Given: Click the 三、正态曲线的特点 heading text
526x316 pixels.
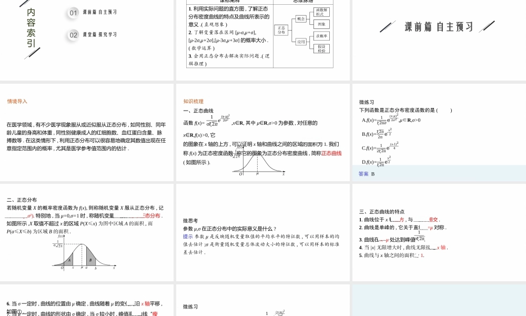Looking at the screenshot, I should pos(382,212).
